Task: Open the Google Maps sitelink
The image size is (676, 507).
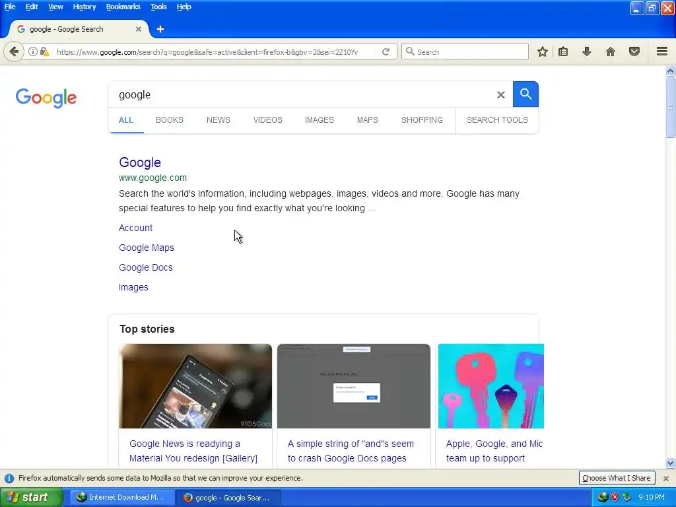Action: [146, 248]
